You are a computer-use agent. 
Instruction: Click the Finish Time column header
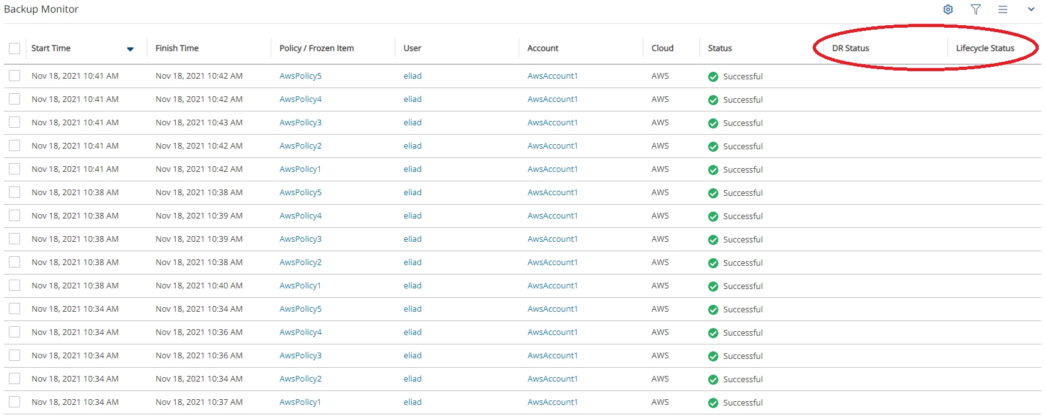point(177,48)
